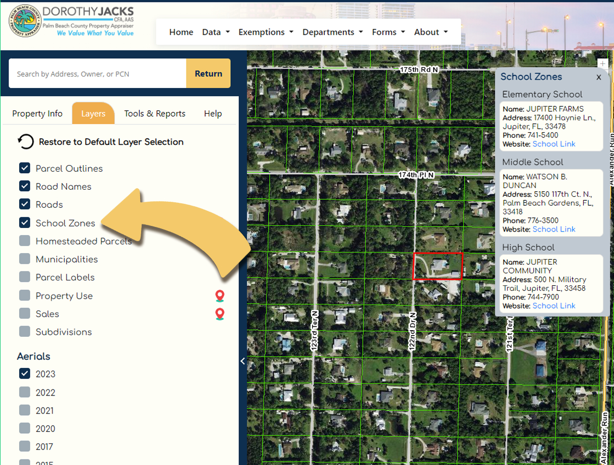Open the JUPITER COMMUNITY High School Link

(554, 305)
